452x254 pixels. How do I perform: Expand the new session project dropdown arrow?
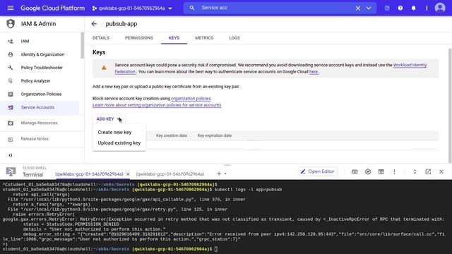click(x=225, y=174)
